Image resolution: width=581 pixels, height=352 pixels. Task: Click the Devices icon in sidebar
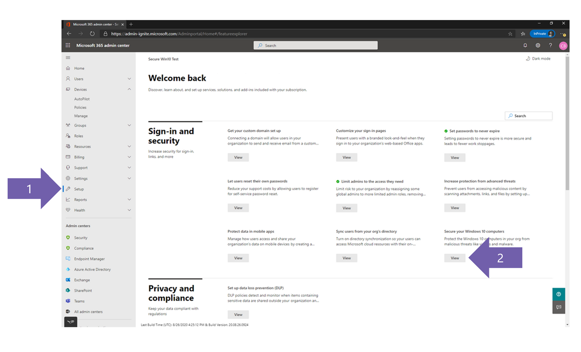click(x=68, y=89)
